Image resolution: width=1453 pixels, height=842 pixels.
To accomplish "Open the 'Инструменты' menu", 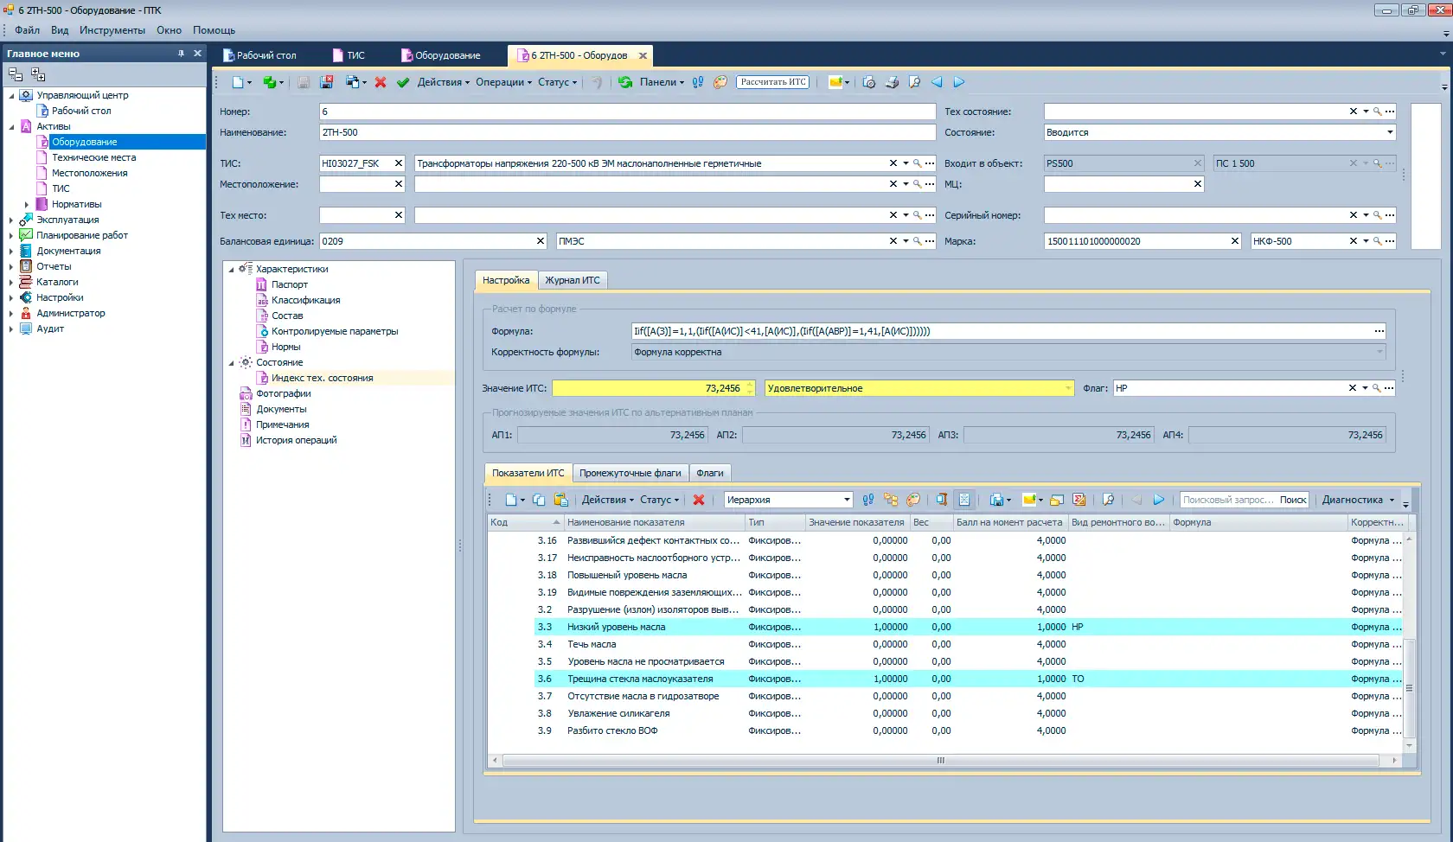I will click(112, 30).
